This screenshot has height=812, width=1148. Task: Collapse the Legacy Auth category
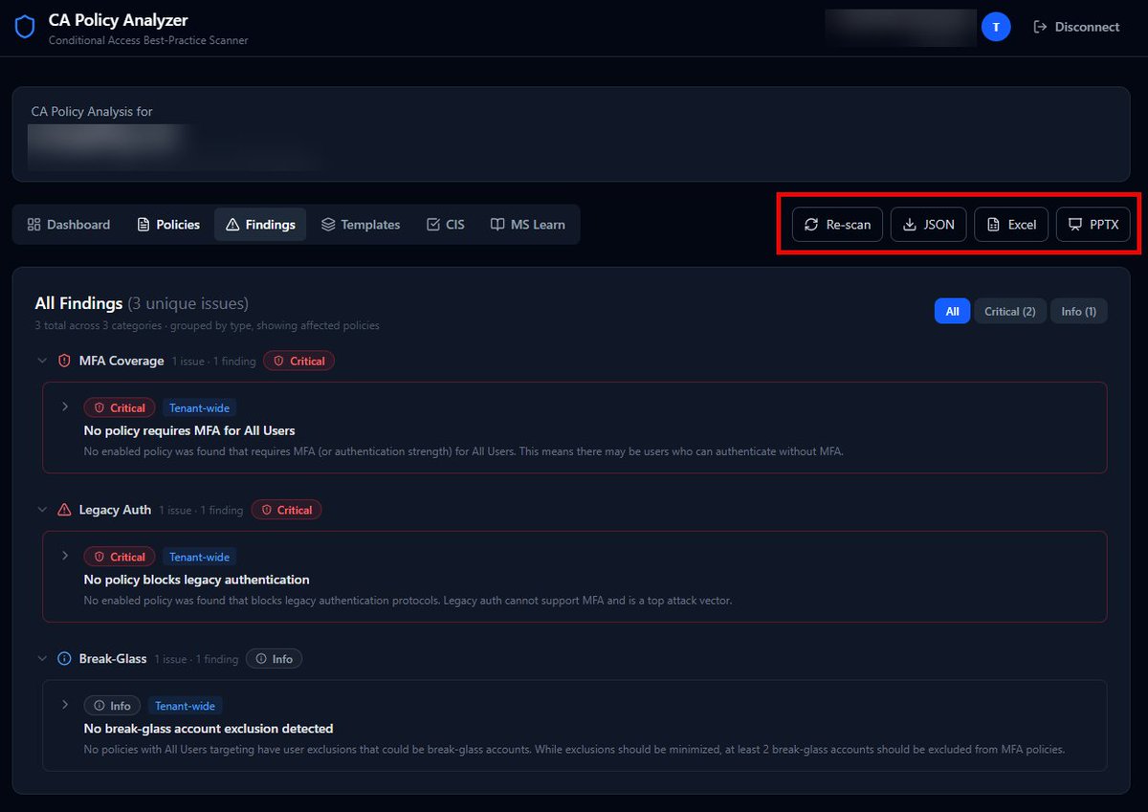pos(42,510)
